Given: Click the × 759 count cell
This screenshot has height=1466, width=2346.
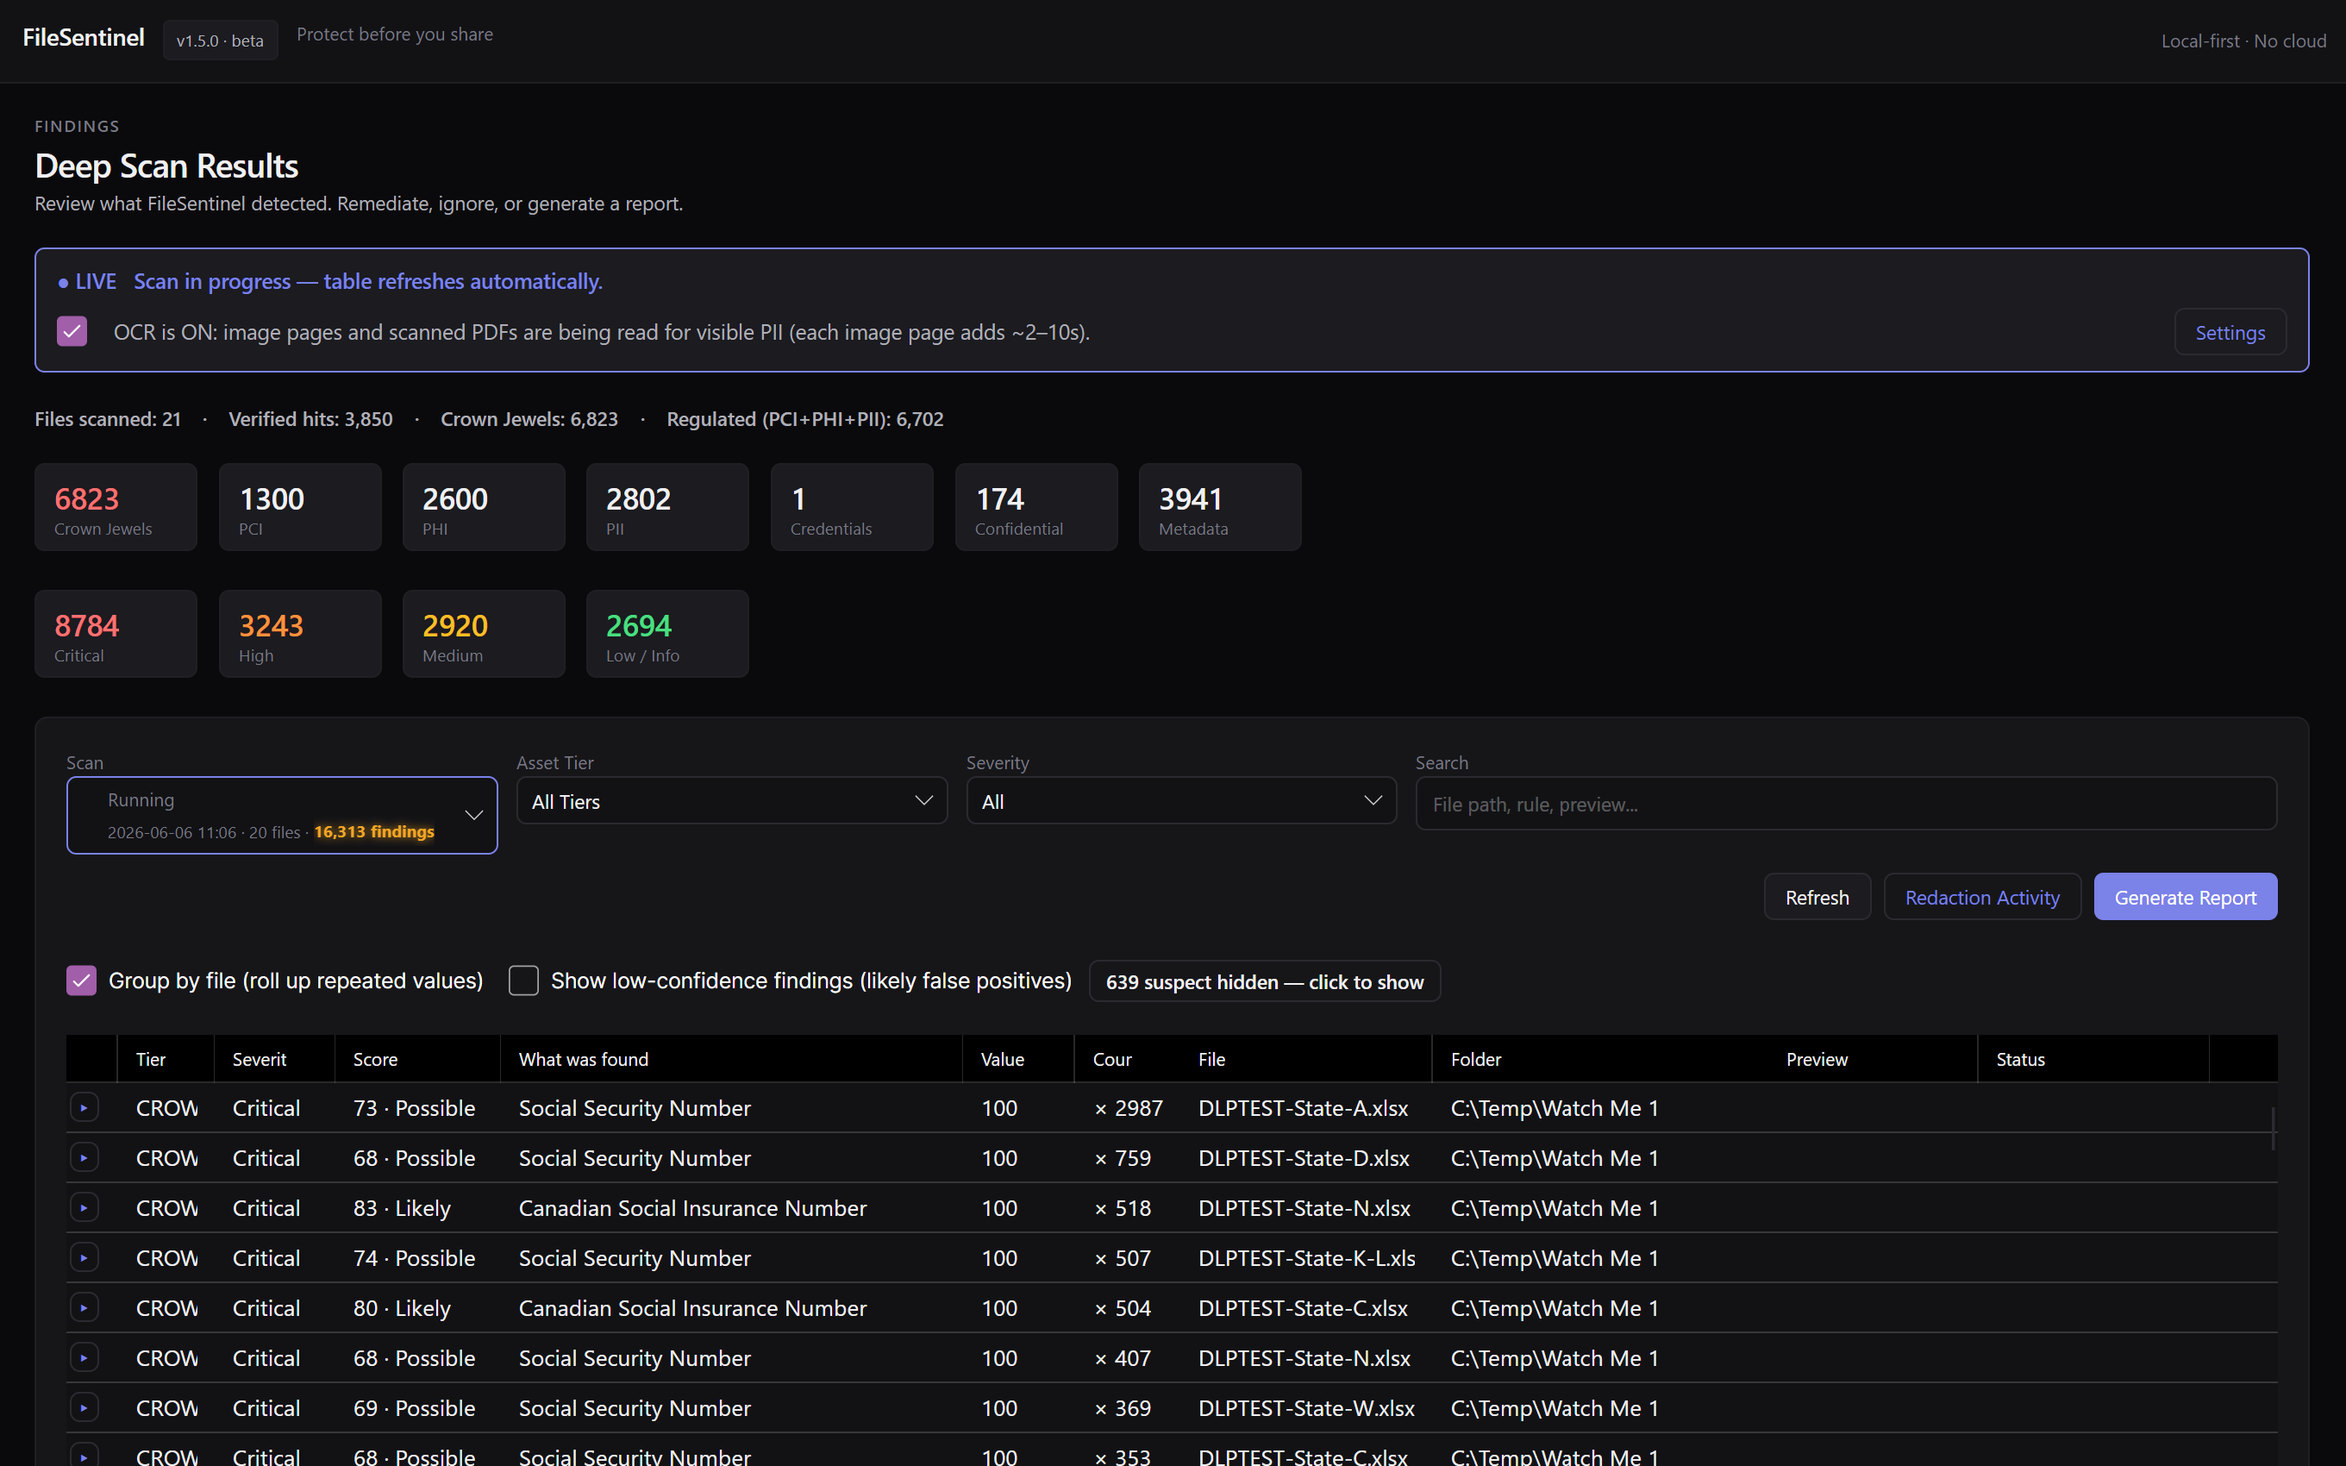Looking at the screenshot, I should [x=1123, y=1157].
